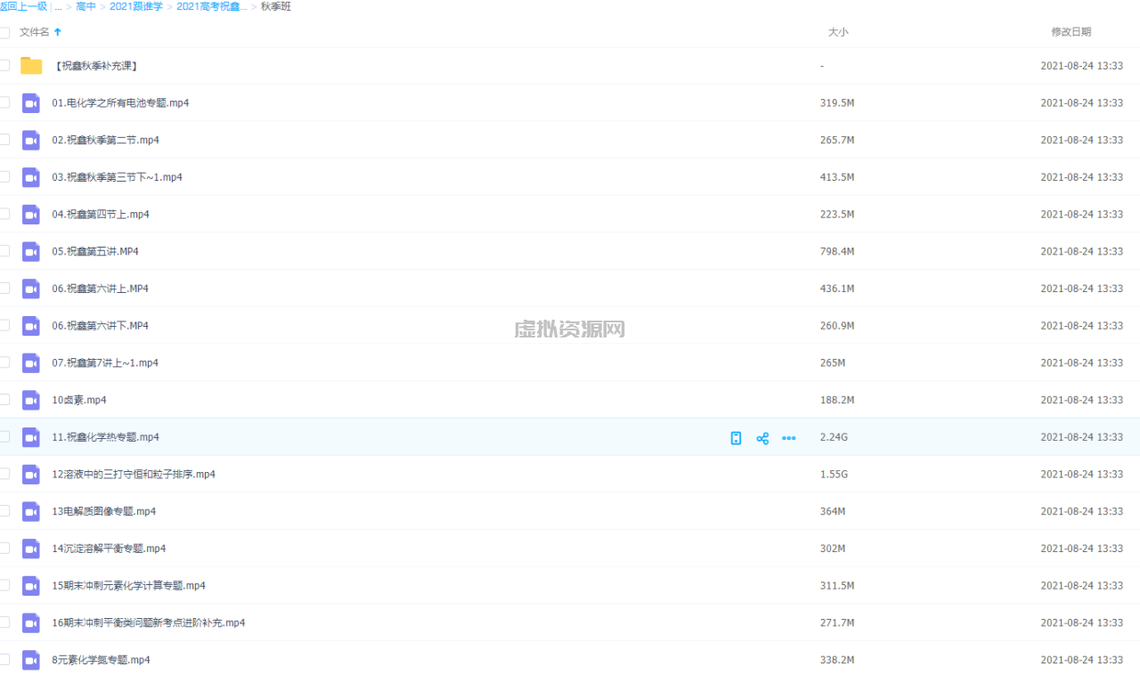Click size value 2.24G
1140x675 pixels.
click(x=834, y=436)
